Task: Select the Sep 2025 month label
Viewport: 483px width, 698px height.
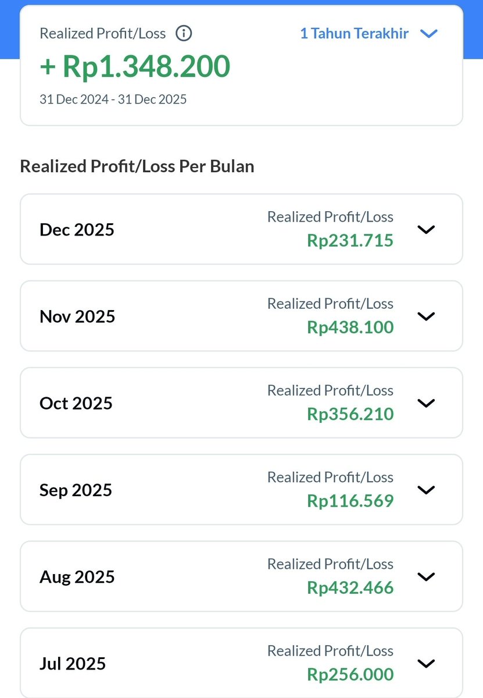Action: [x=76, y=490]
